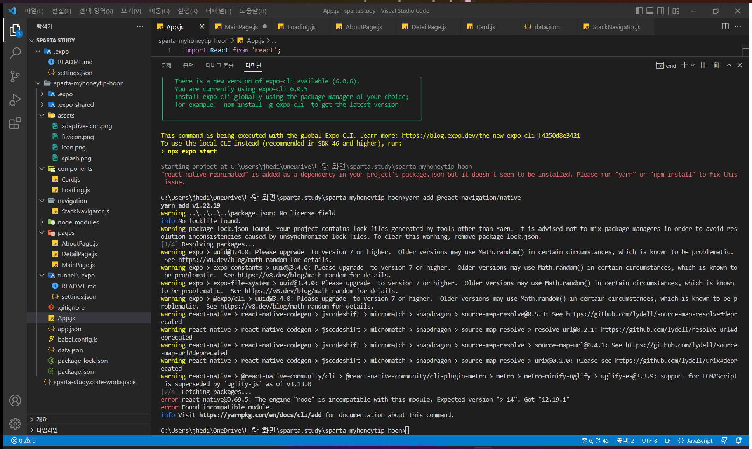Open the 파일(F) menu
Screen dimensions: 752x449
point(34,11)
